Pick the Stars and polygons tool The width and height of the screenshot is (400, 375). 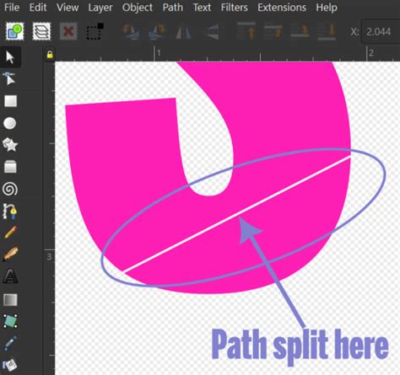[x=10, y=145]
